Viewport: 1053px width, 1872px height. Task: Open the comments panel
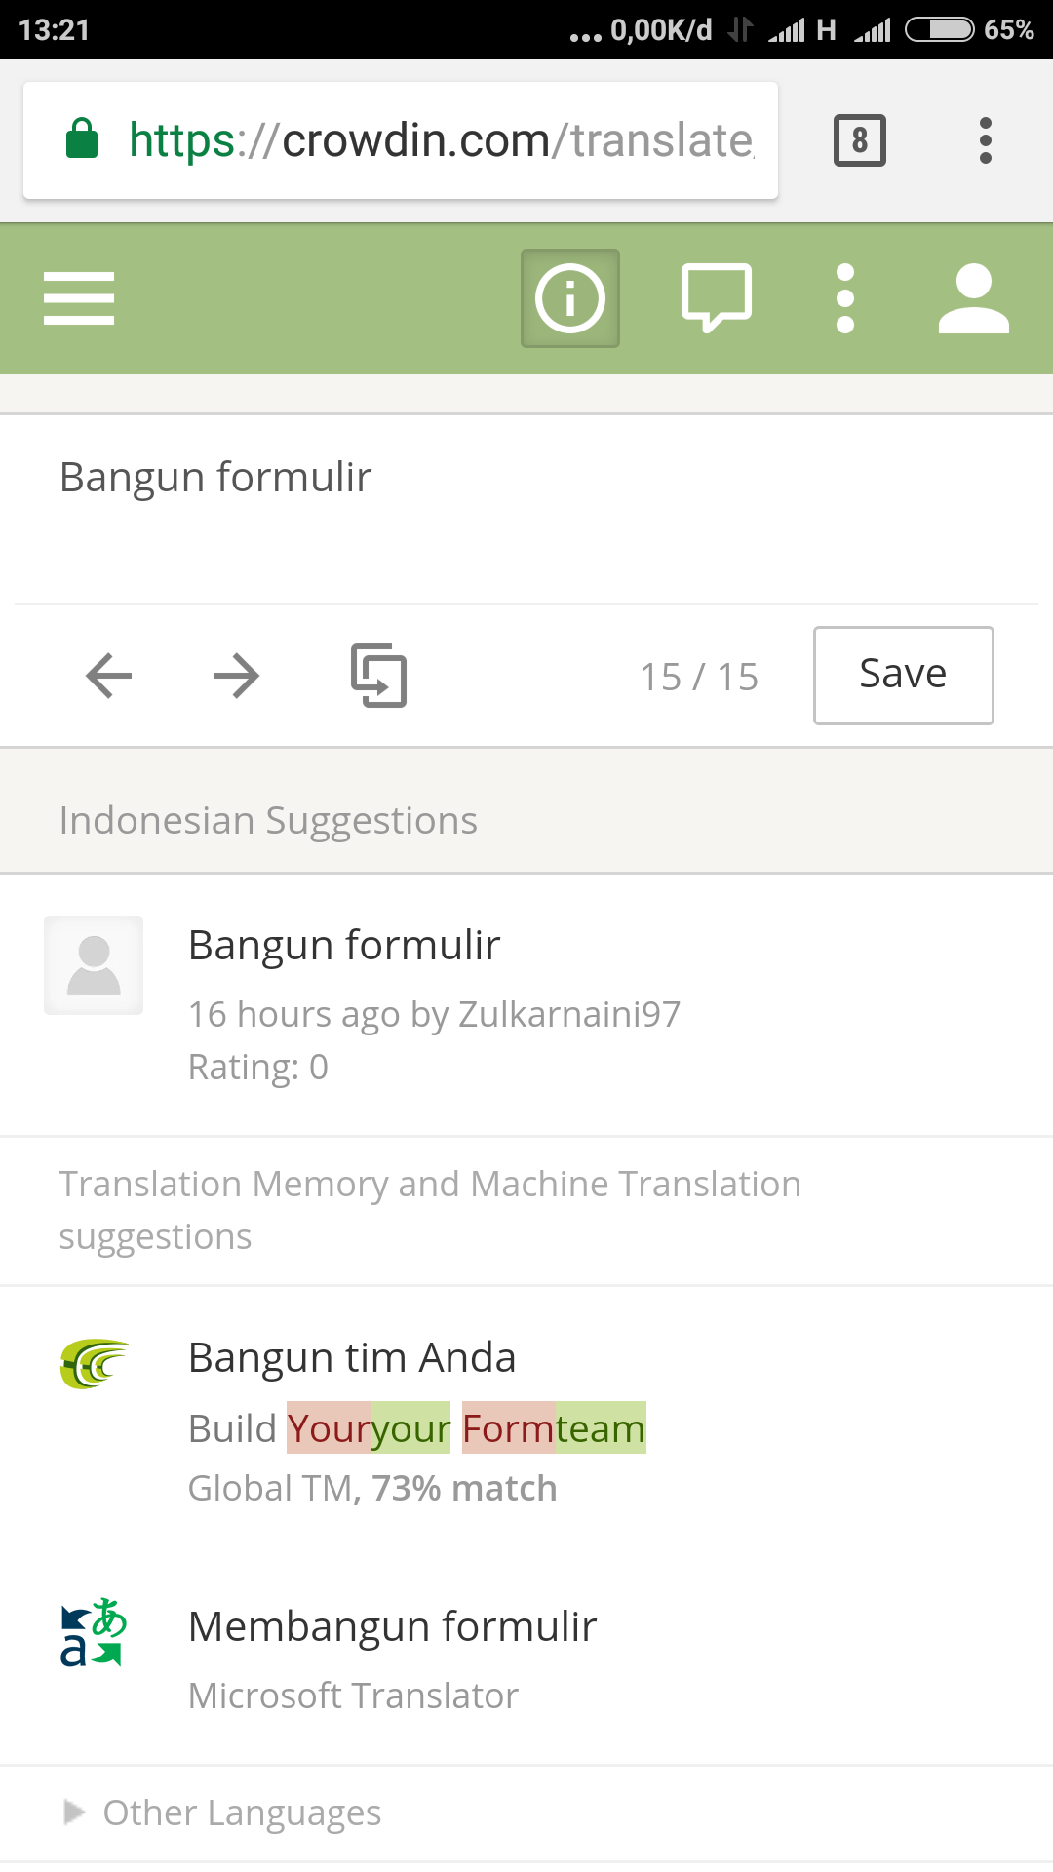(716, 298)
